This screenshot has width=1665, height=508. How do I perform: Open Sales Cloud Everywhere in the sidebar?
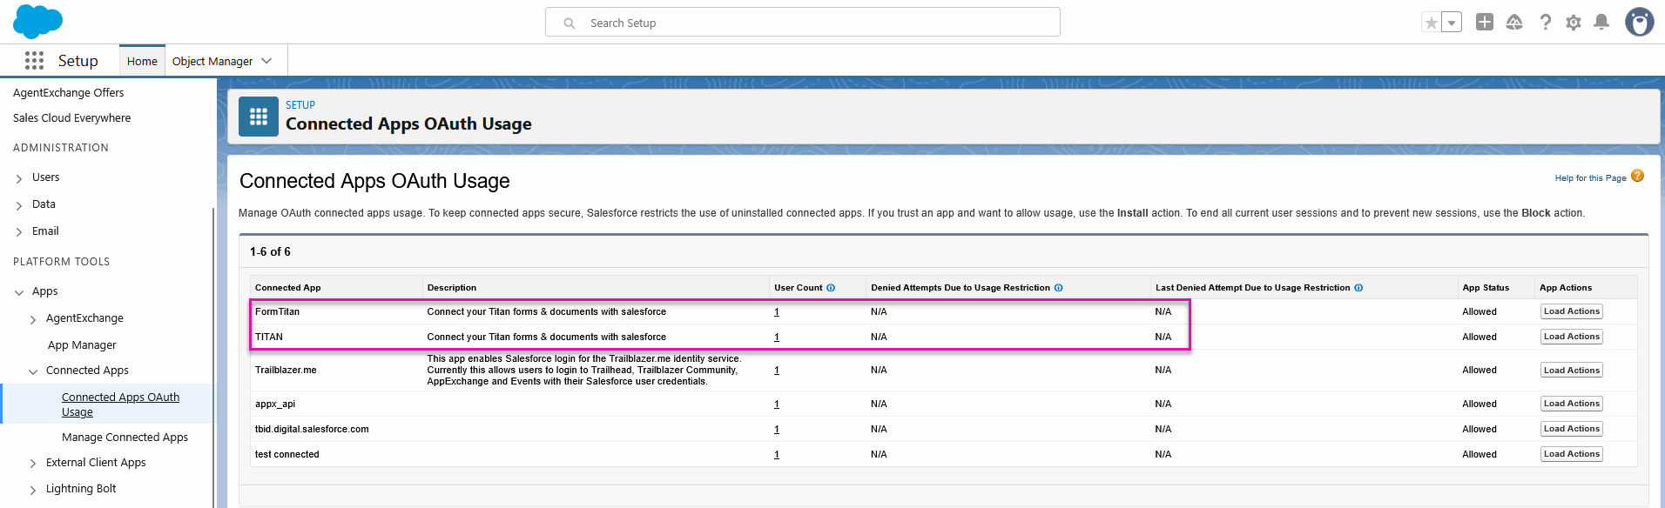[72, 117]
